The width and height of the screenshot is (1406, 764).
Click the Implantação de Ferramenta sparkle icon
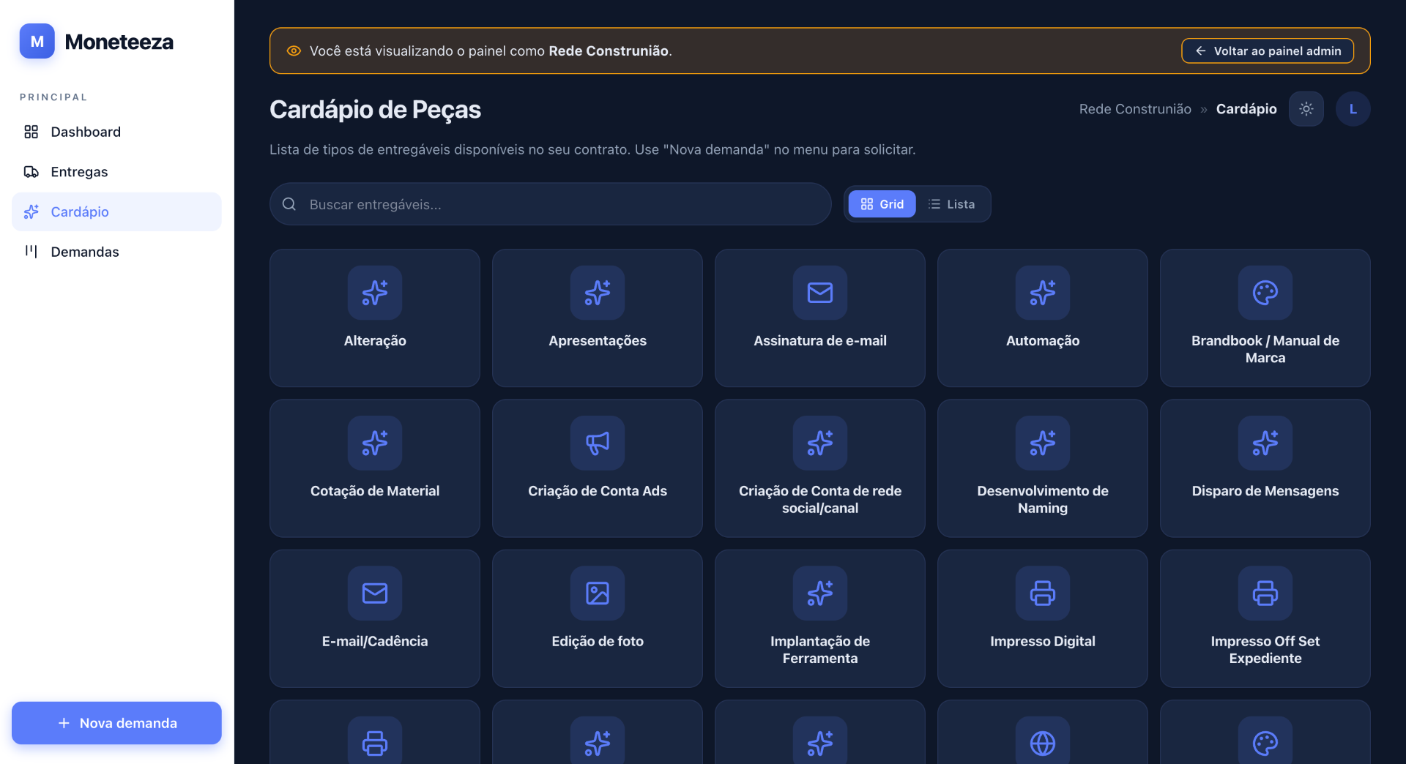pyautogui.click(x=820, y=593)
